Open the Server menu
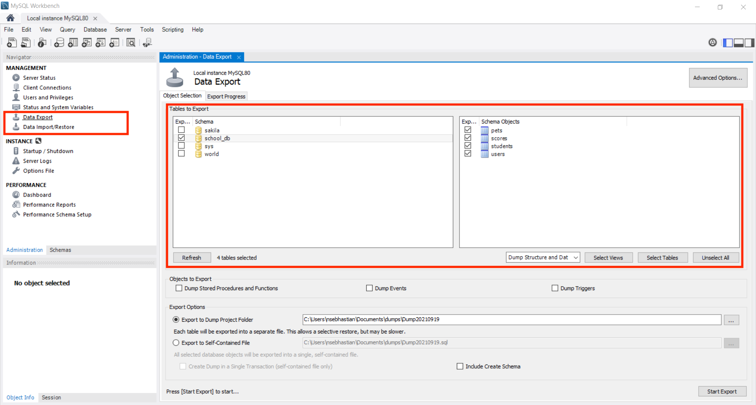Screen dimensions: 756x405 coord(123,29)
